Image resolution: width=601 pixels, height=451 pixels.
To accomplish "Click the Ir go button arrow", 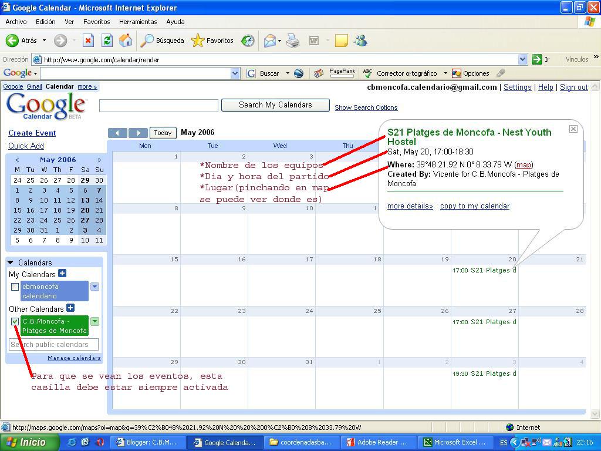I will [x=536, y=59].
